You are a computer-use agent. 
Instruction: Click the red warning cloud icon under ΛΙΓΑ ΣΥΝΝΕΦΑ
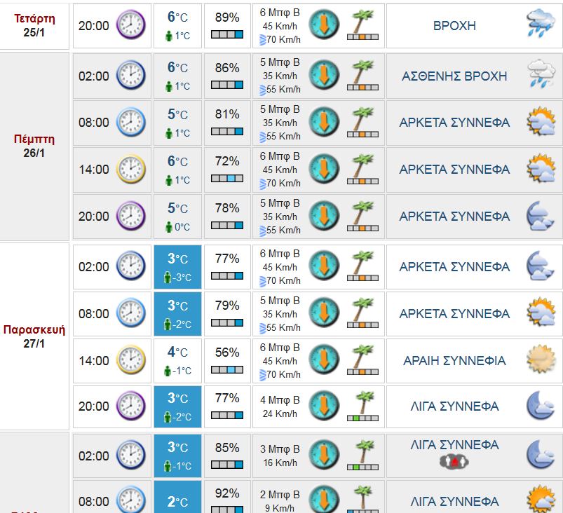(454, 461)
